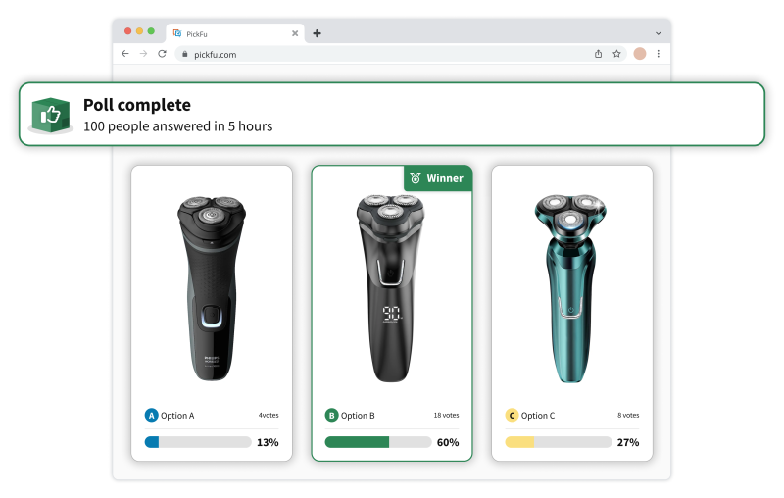Viewport: 784px width, 498px height.
Task: Click the Option C teal shaver image
Action: tap(570, 288)
